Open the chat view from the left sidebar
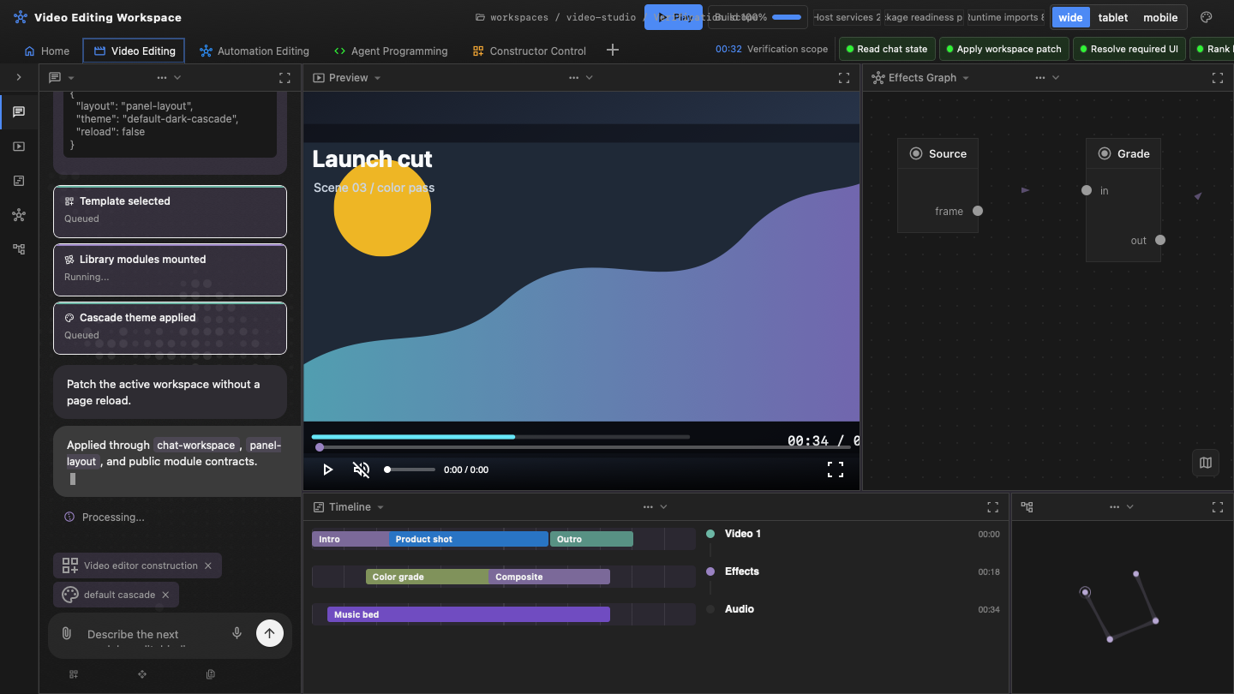The width and height of the screenshot is (1234, 694). 19,112
